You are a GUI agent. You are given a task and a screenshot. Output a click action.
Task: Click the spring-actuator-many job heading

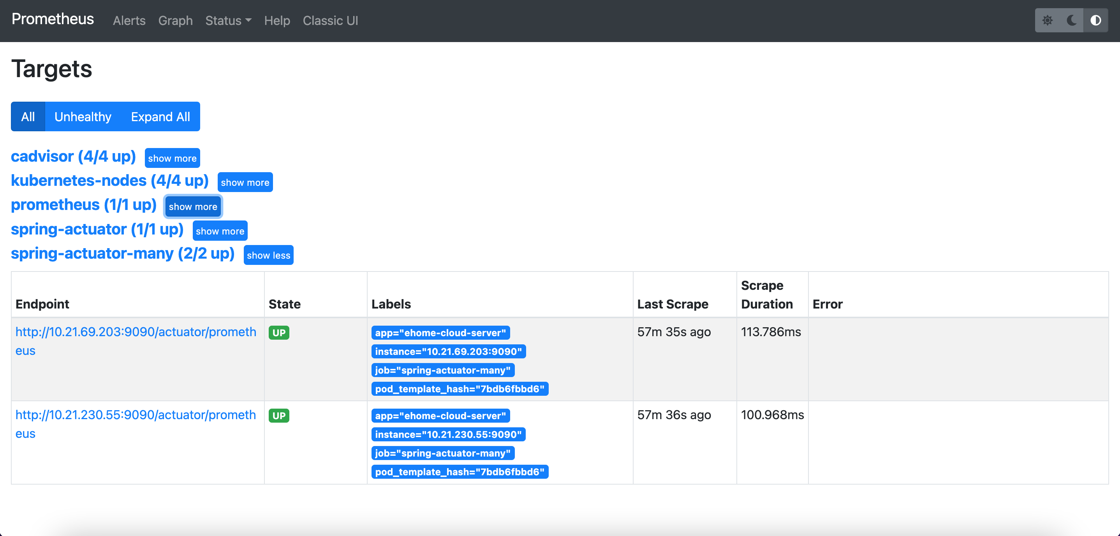click(123, 253)
